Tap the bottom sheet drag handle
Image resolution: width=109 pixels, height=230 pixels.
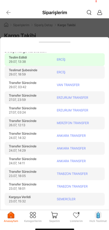55,42
